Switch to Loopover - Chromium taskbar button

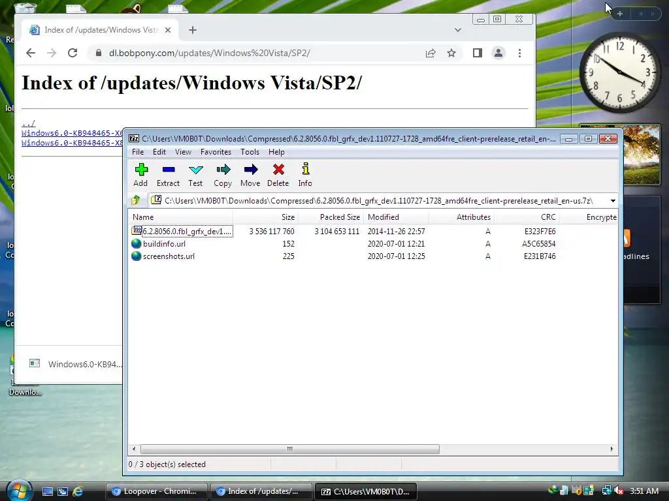click(x=156, y=491)
